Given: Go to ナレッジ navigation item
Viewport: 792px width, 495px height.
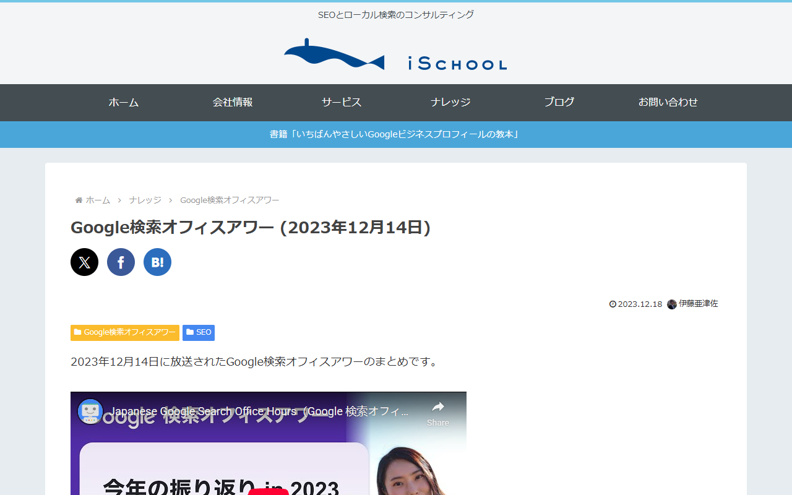Looking at the screenshot, I should coord(450,102).
